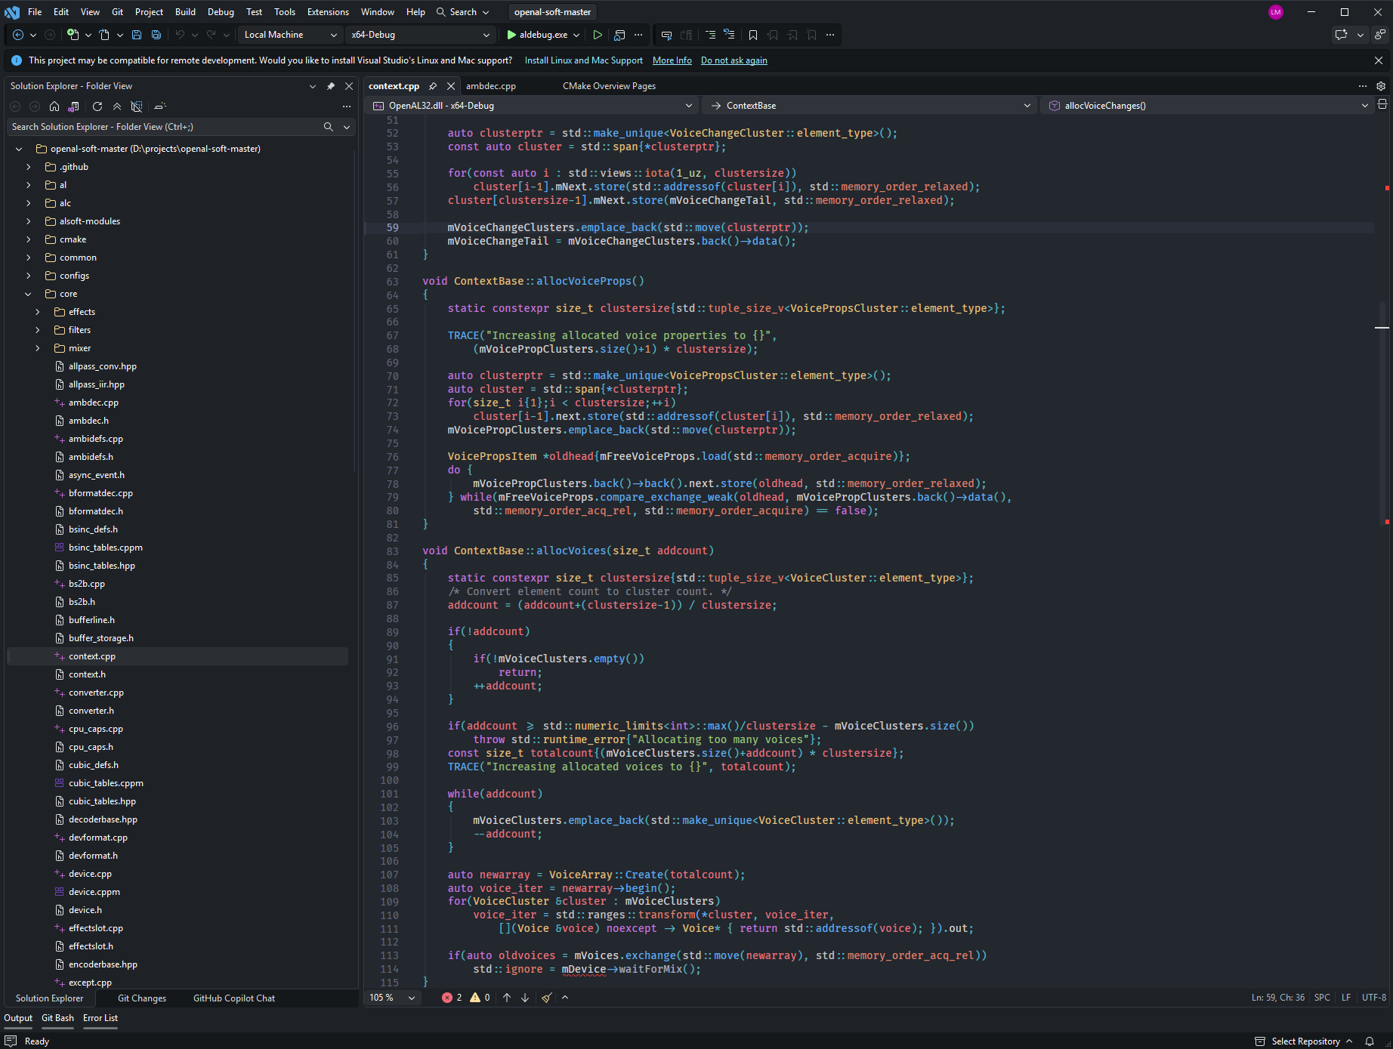
Task: Open the 105 % zoom level dropdown
Action: (x=392, y=998)
